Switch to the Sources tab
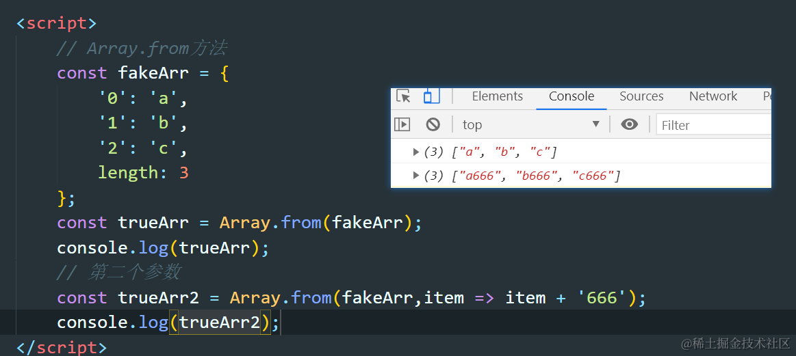The width and height of the screenshot is (796, 356). [x=642, y=96]
